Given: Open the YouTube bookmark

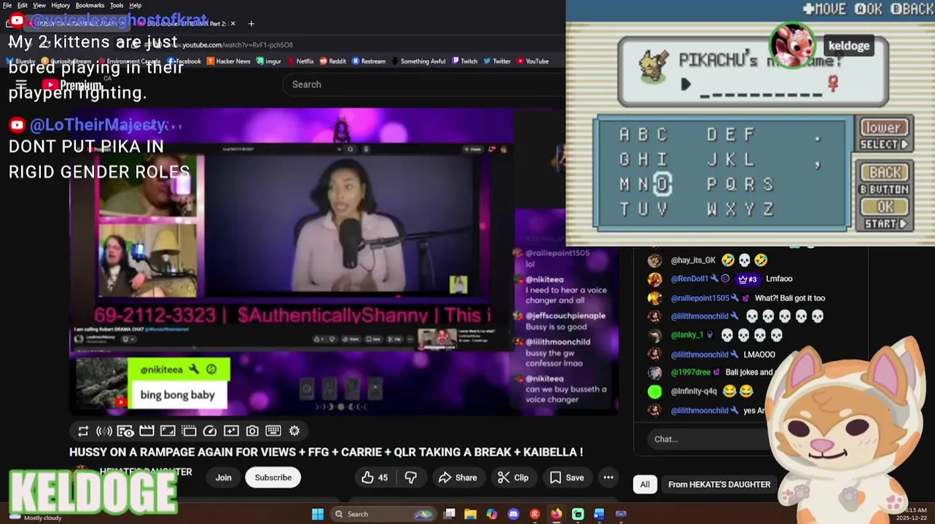Looking at the screenshot, I should [532, 61].
